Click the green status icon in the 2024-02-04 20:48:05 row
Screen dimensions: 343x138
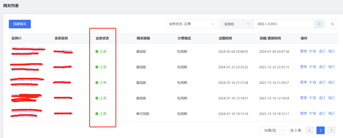coord(97,51)
